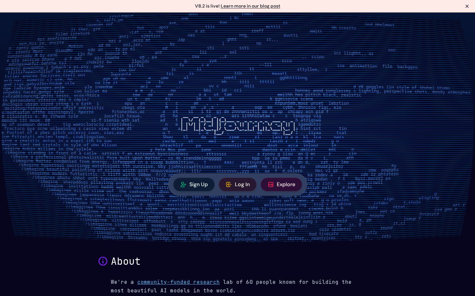The height and width of the screenshot is (296, 475).
Task: Click the 'V8.2 is live!' banner text
Action: click(207, 6)
